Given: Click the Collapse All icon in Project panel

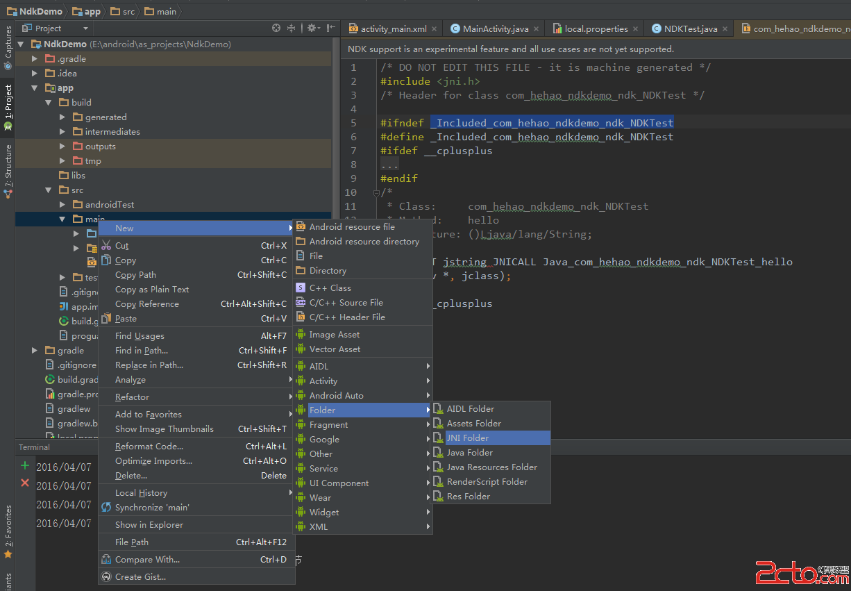Looking at the screenshot, I should click(292, 28).
